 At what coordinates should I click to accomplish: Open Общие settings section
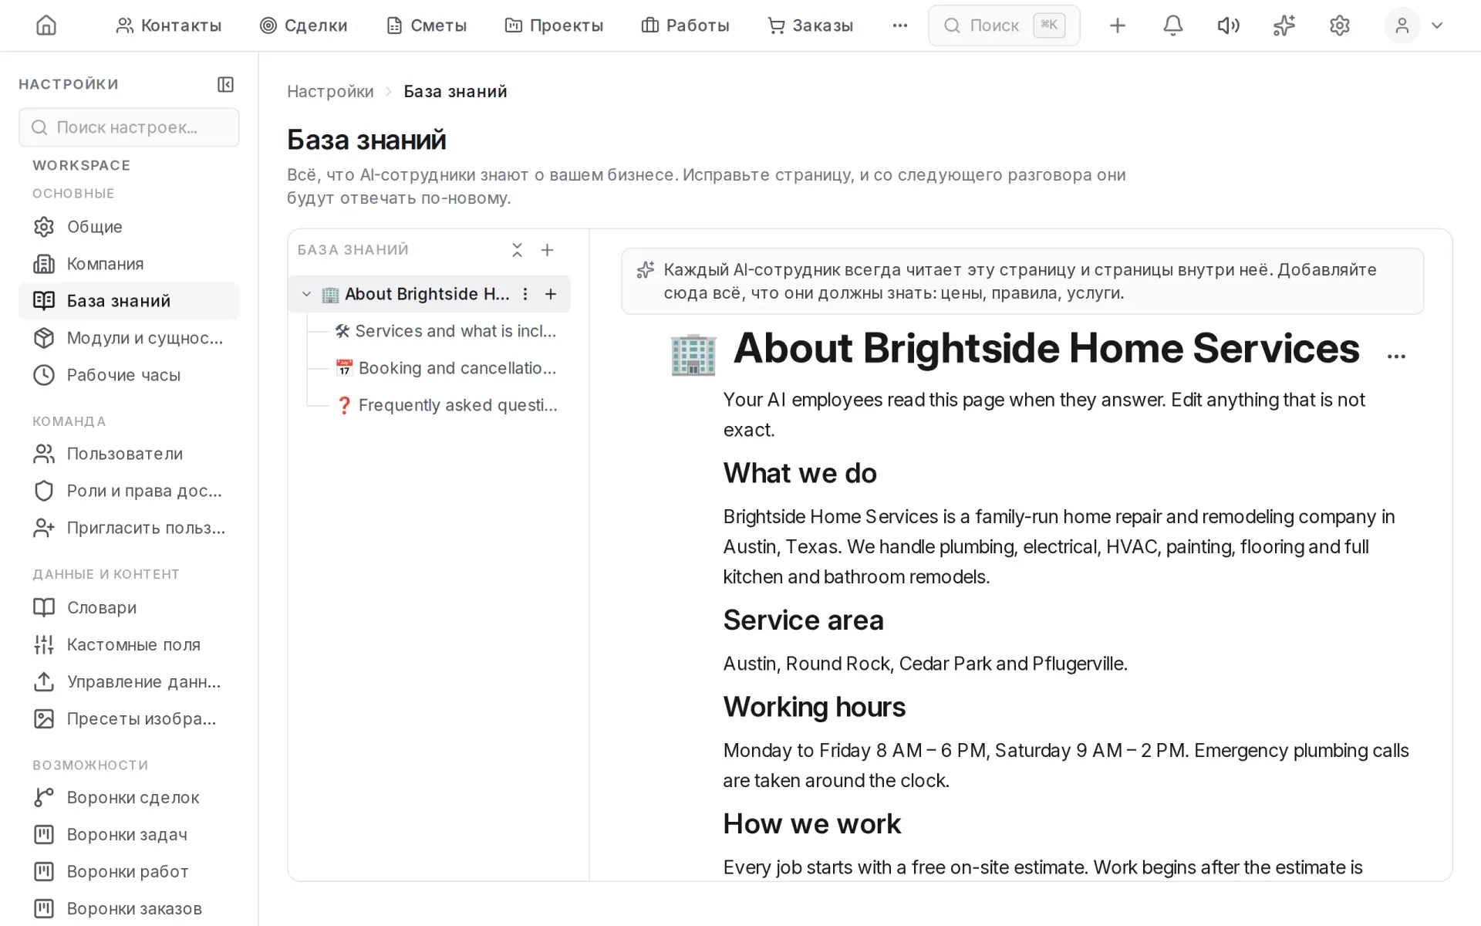129,227
